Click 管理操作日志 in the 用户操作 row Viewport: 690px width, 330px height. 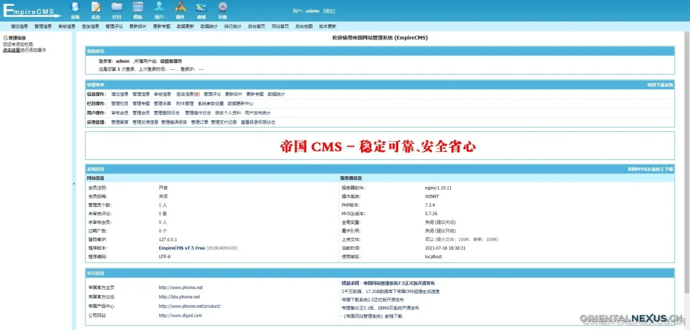point(198,113)
